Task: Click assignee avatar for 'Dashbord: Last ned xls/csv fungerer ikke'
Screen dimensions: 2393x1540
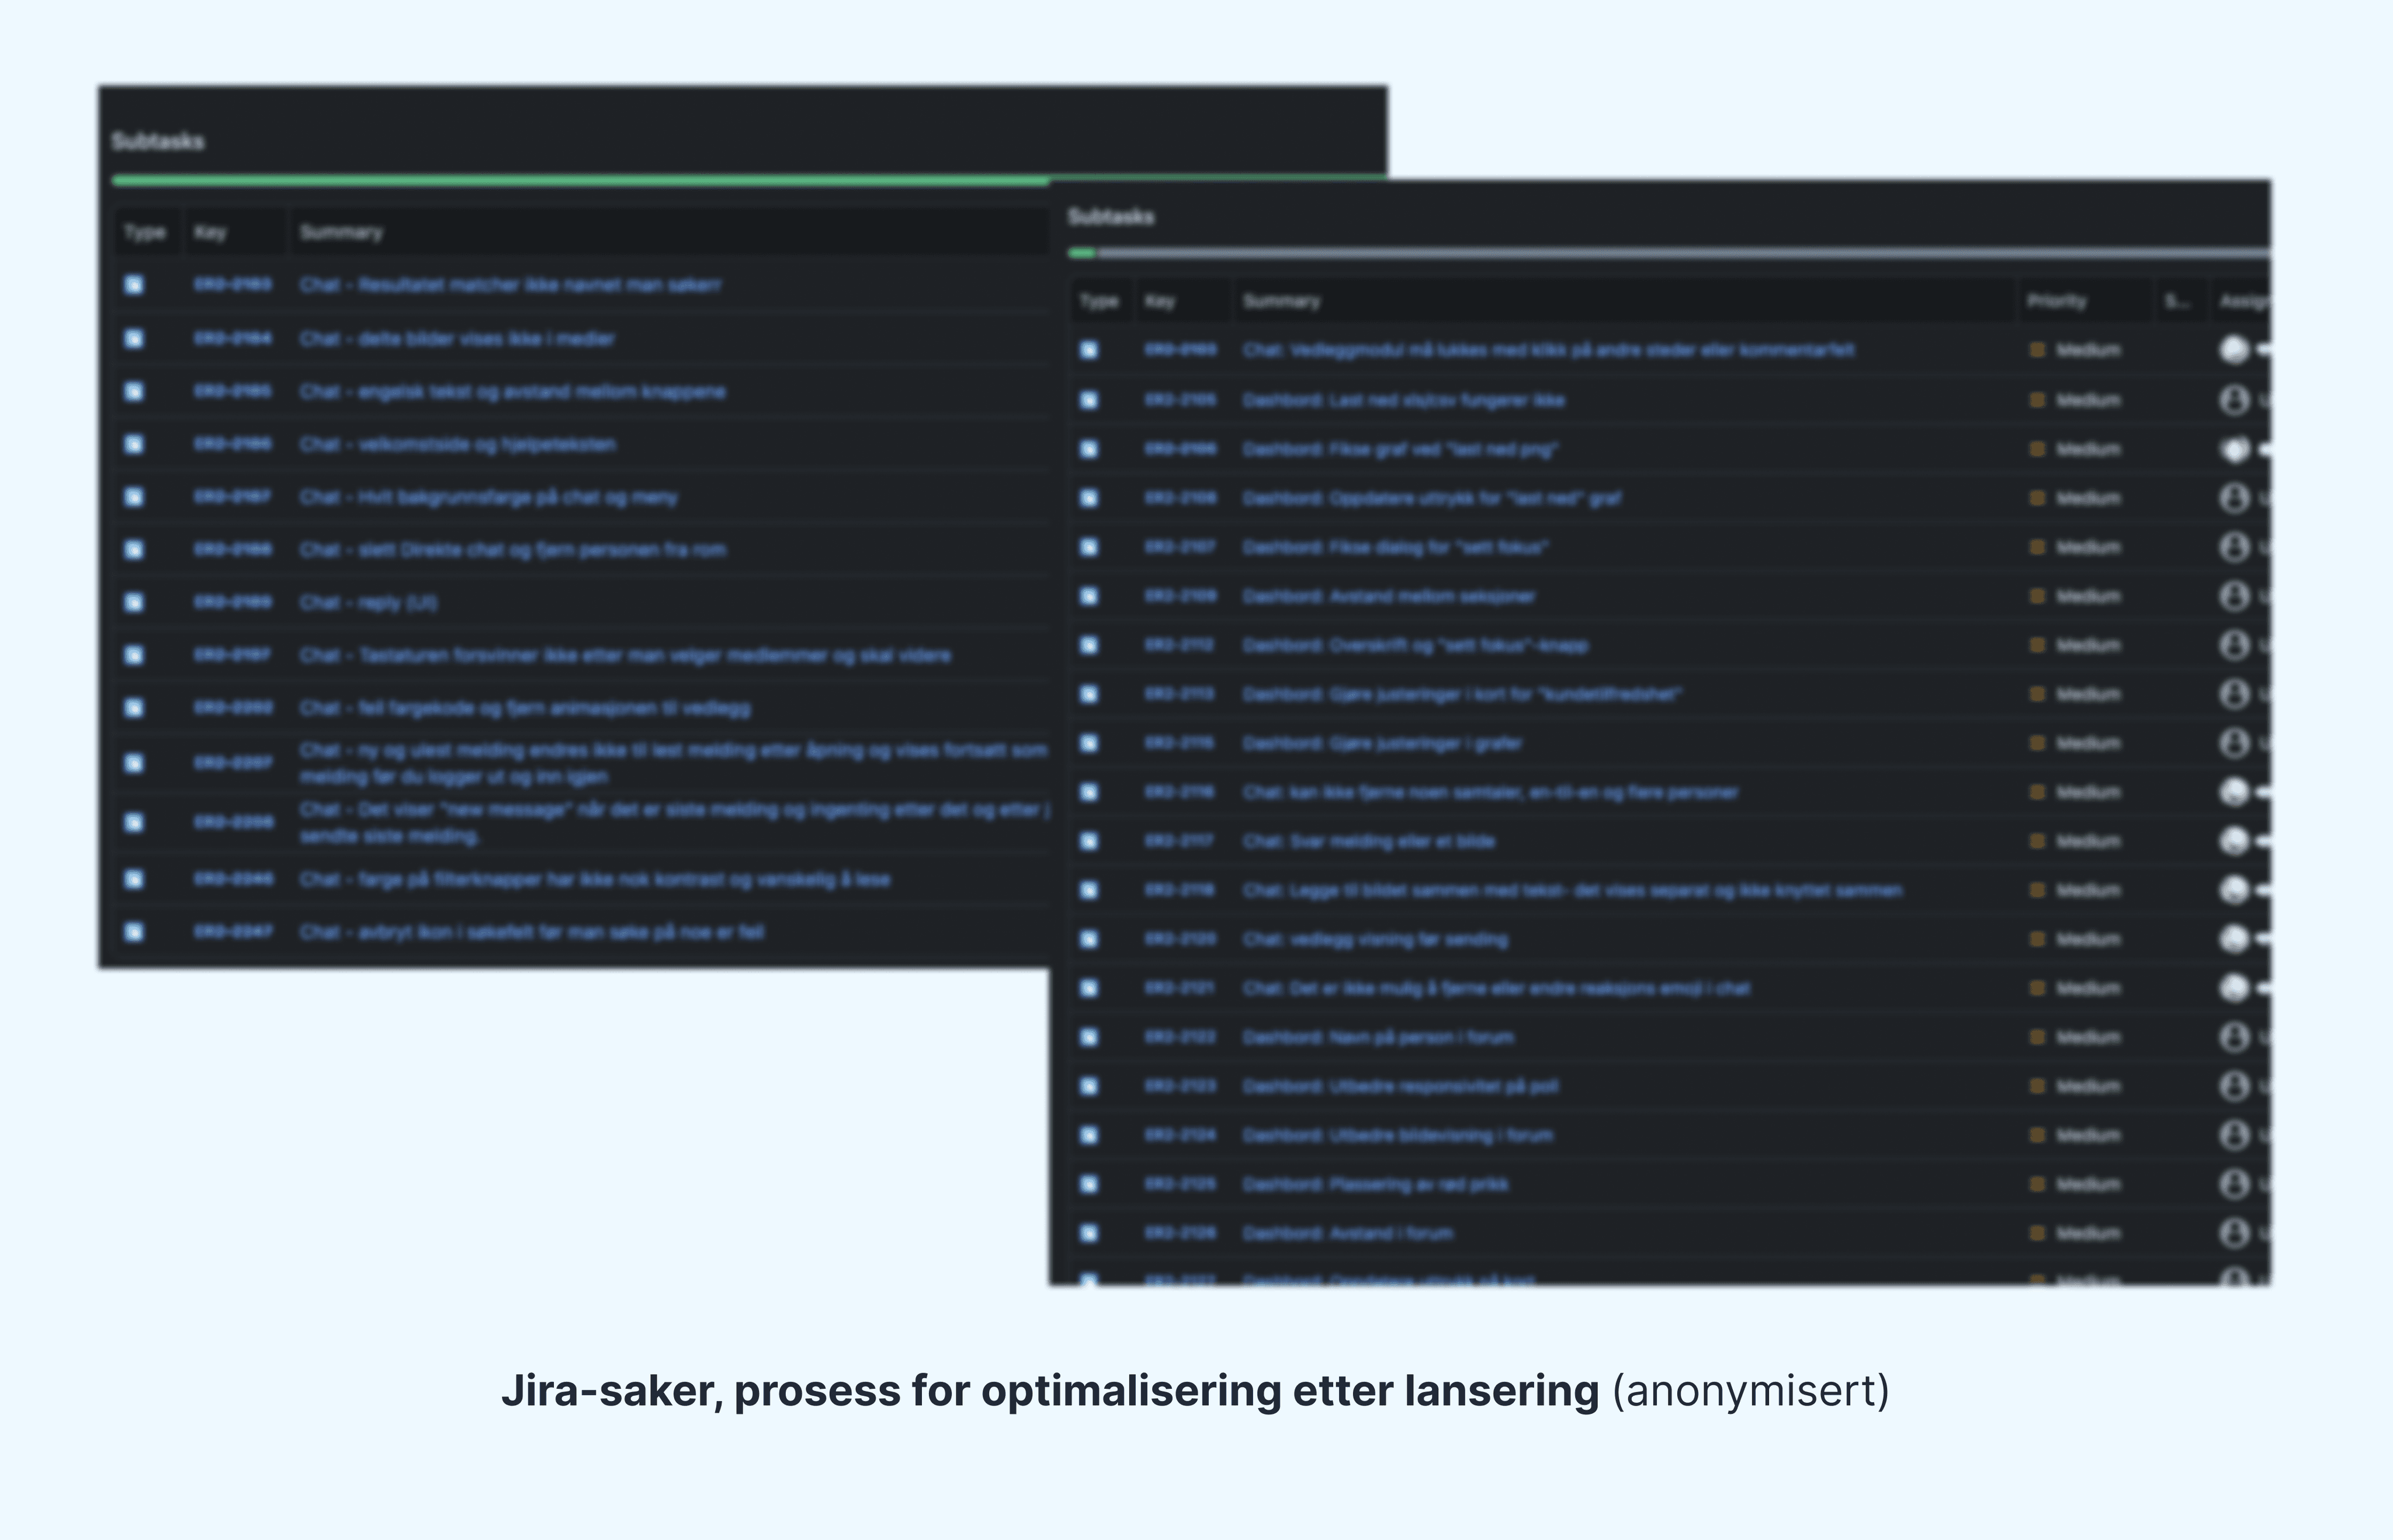Action: (x=2234, y=400)
